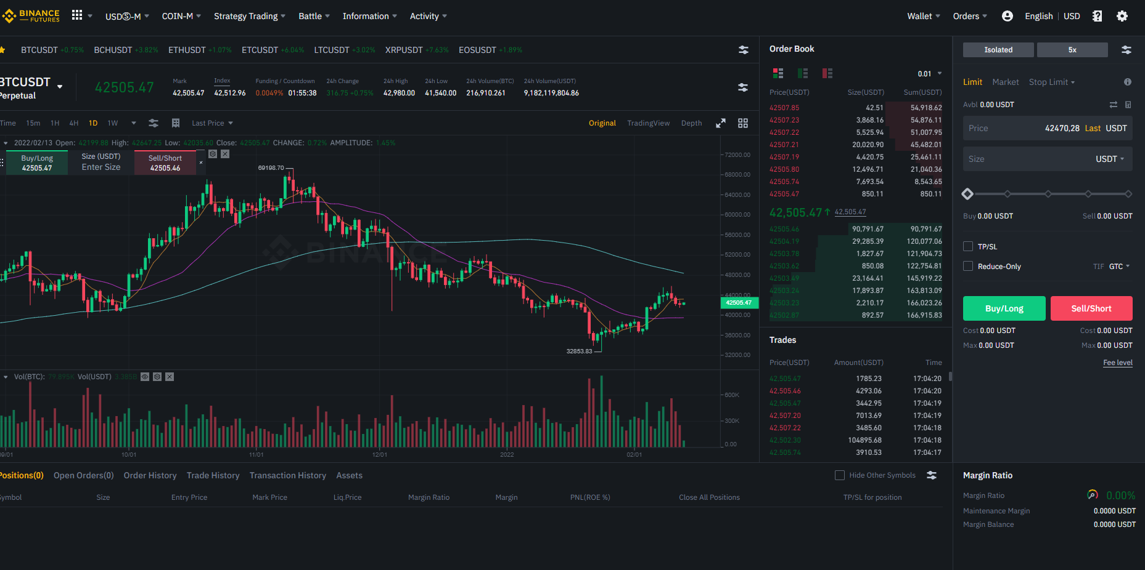
Task: Show only asks in order book
Action: tap(827, 73)
